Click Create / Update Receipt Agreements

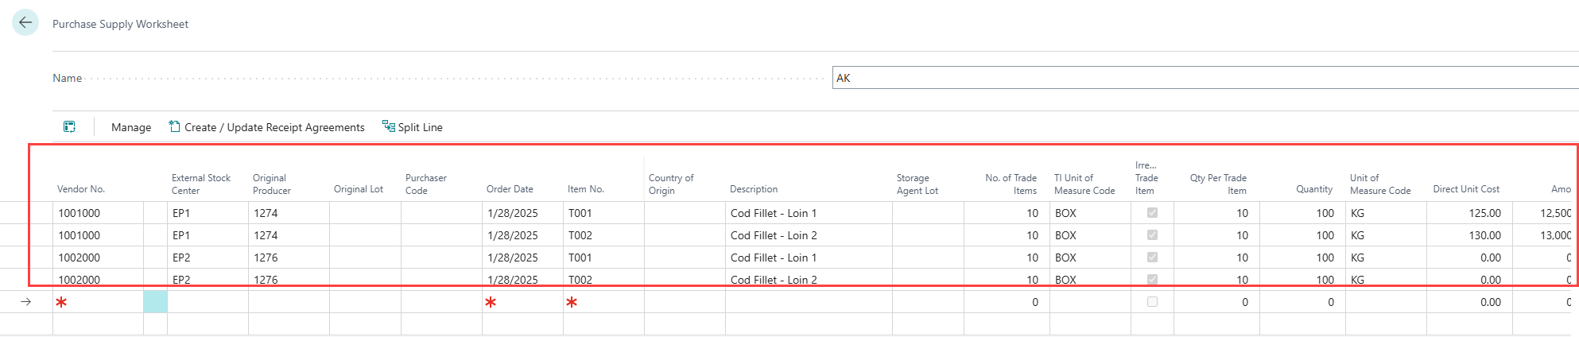[274, 127]
